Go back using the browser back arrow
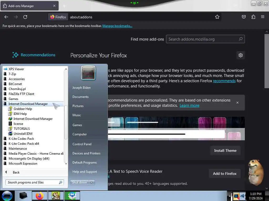Screen dimensions: 269x201 [6, 17]
